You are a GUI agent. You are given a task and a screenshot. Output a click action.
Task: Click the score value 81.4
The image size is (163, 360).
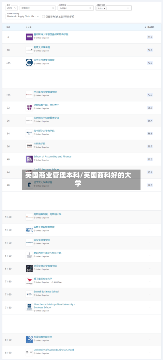tap(150, 37)
